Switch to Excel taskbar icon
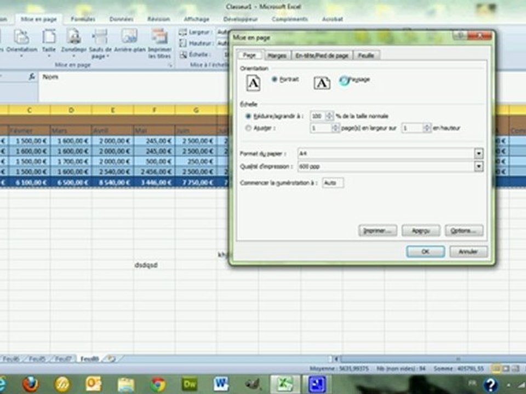 [x=284, y=384]
